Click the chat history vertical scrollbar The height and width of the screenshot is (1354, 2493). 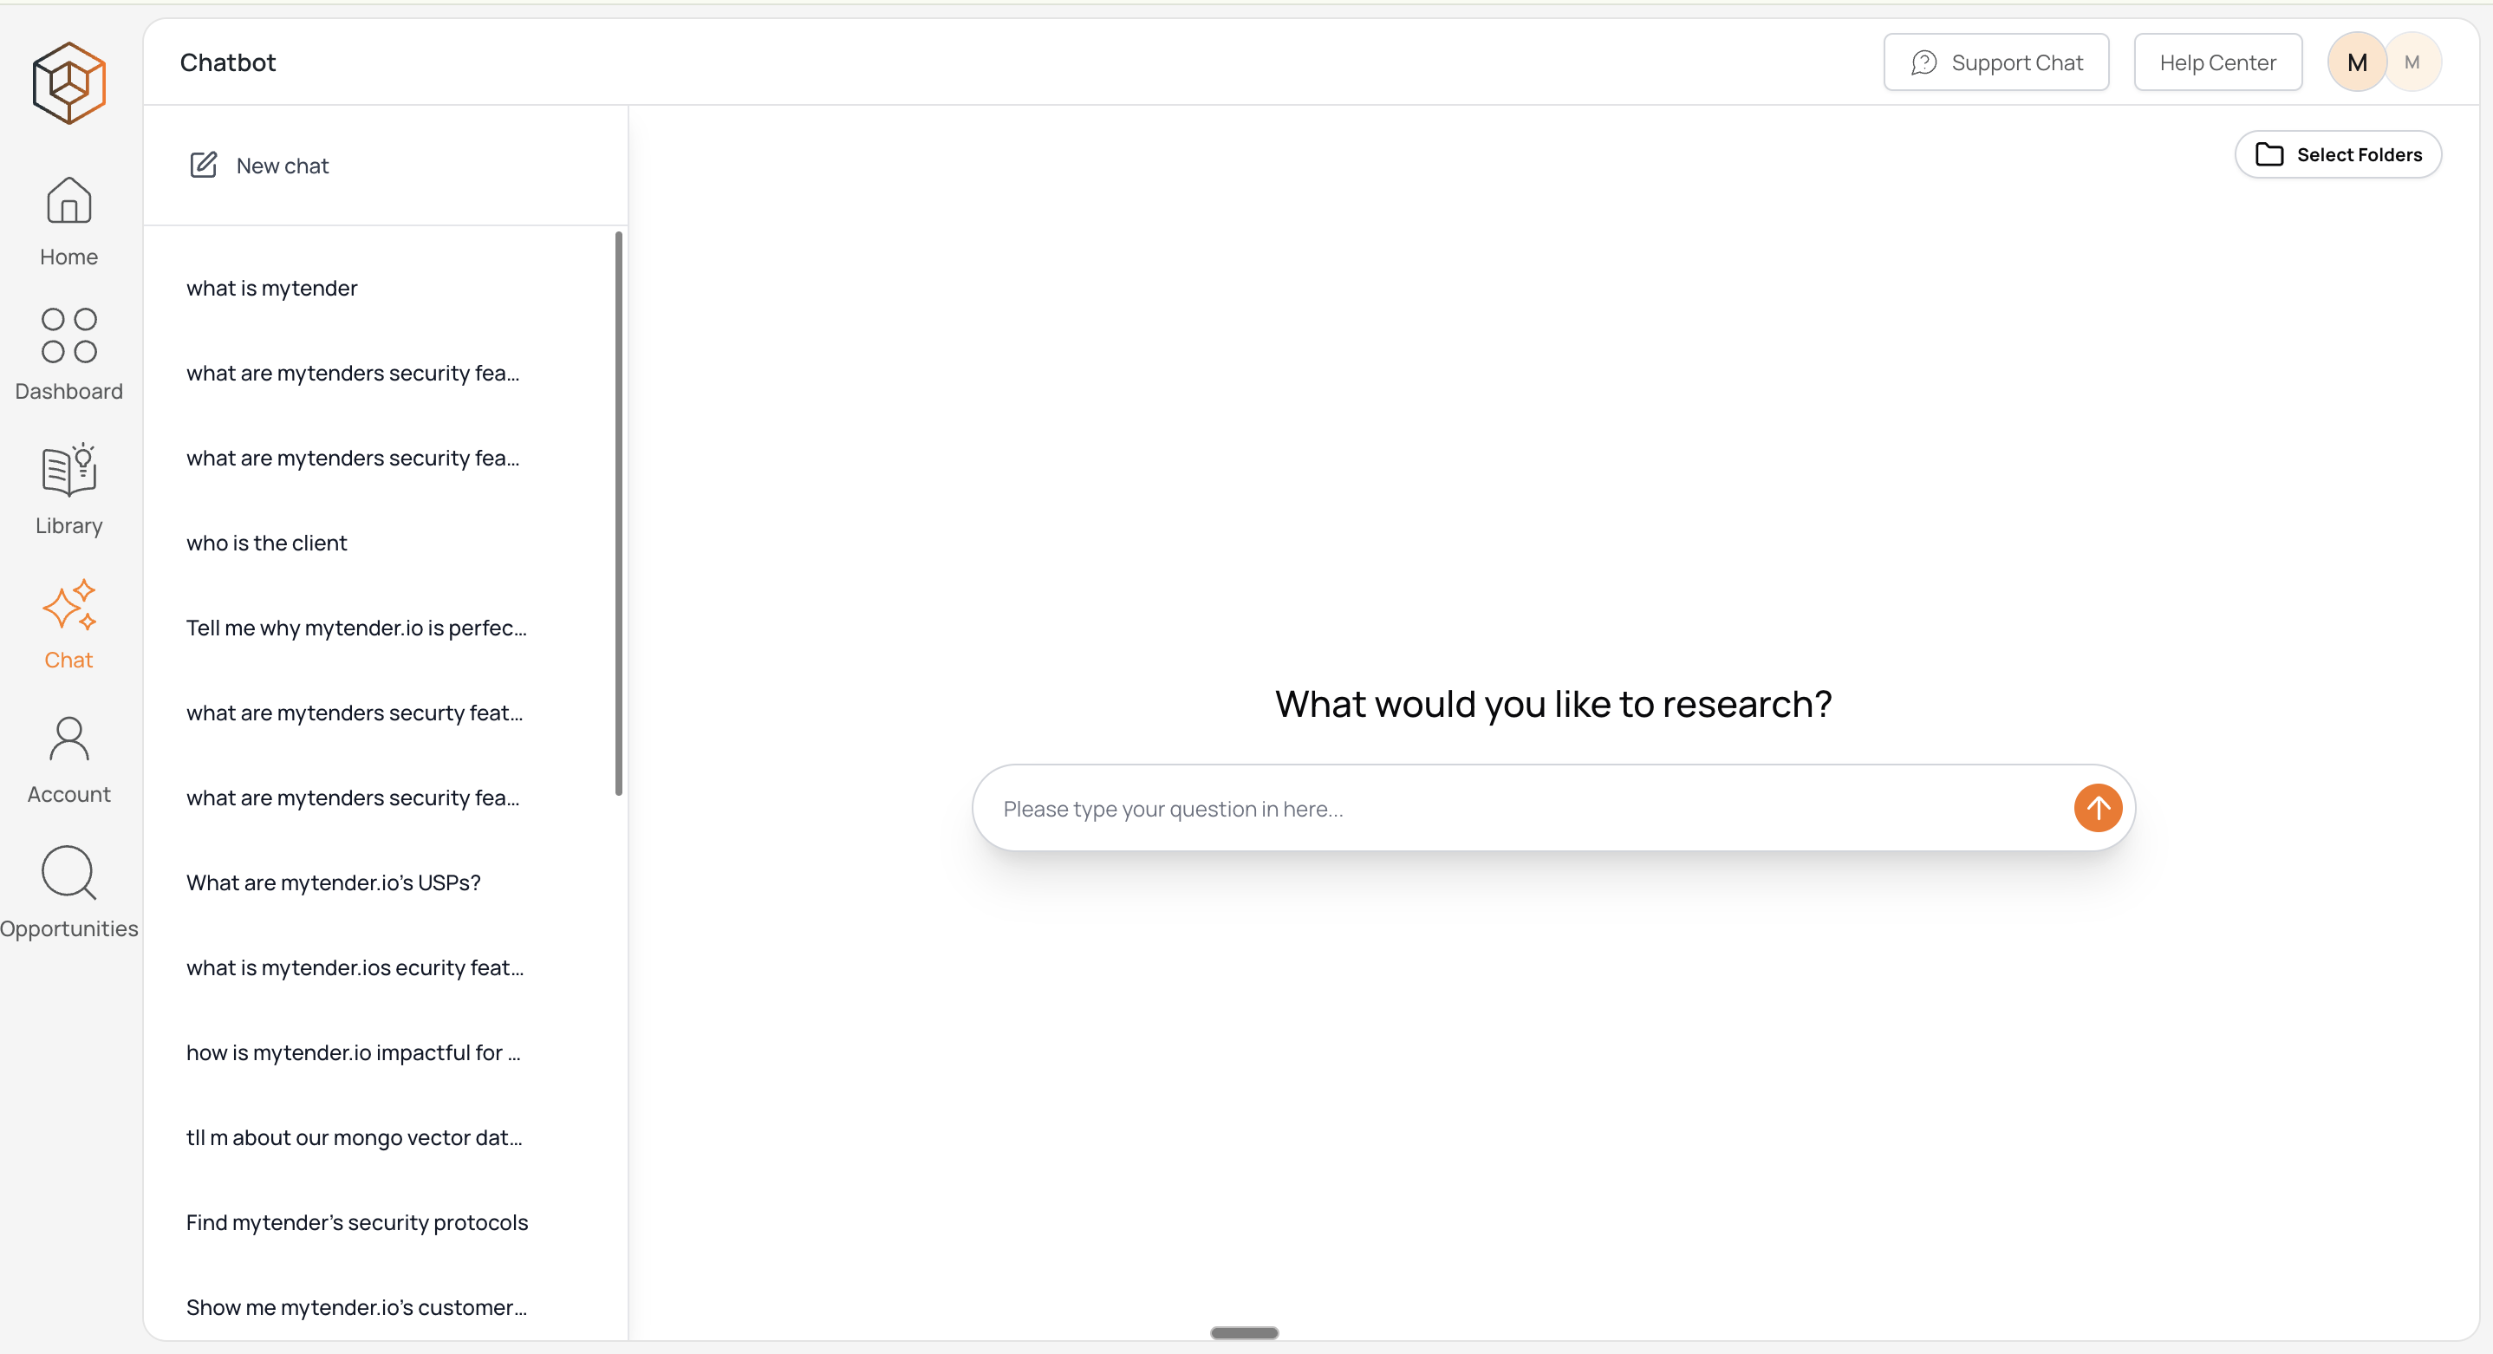(x=618, y=513)
